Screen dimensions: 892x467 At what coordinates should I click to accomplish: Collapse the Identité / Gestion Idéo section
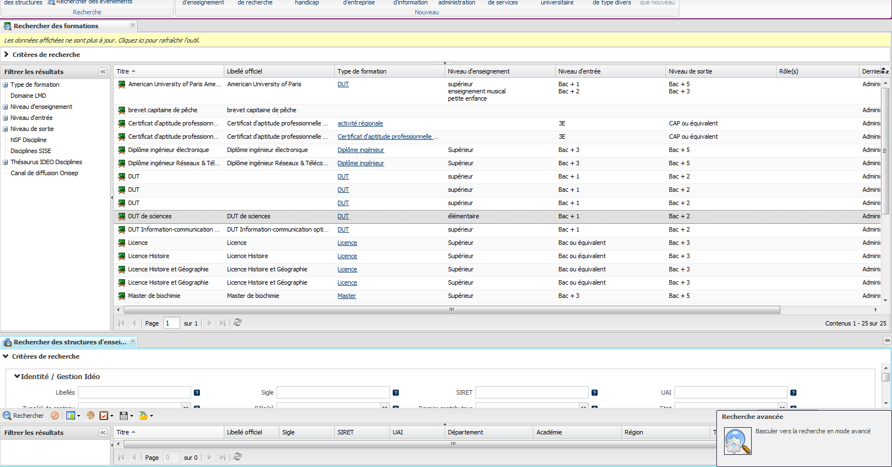tap(17, 376)
